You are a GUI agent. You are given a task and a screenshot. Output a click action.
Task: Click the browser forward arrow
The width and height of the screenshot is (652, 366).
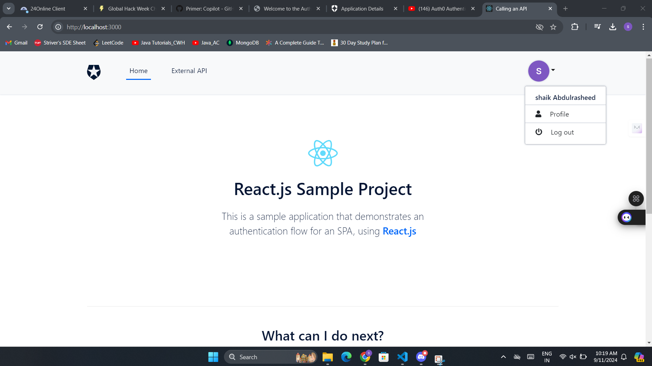click(x=24, y=27)
